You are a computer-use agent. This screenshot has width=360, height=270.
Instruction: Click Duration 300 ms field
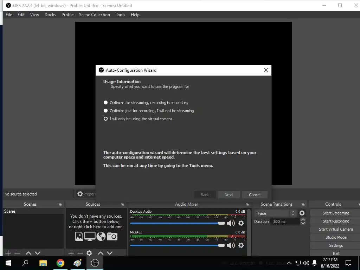point(285,221)
